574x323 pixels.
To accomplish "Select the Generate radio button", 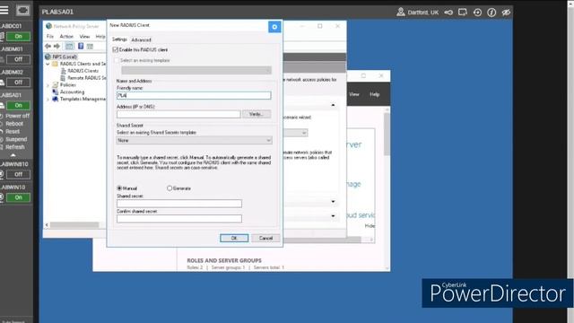I will pos(170,188).
